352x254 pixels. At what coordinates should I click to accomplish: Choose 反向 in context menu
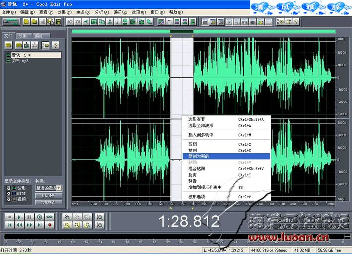[227, 175]
